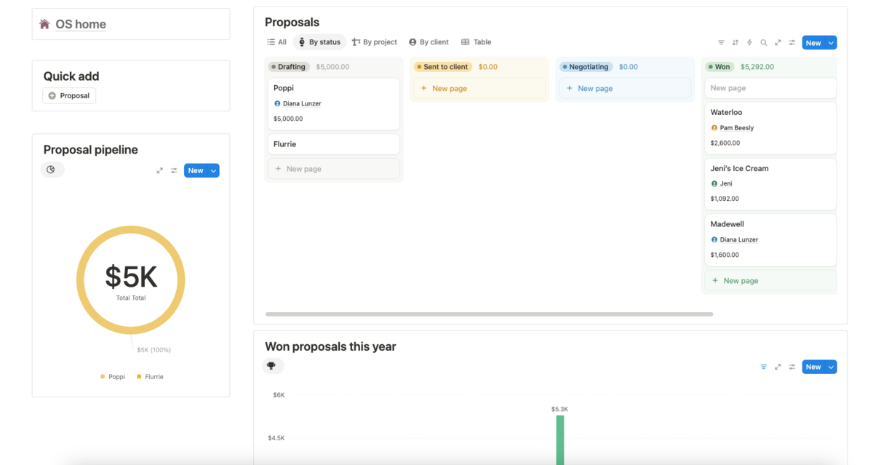Open view settings icon in Won proposals
Viewport: 873px width, 465px height.
point(792,367)
